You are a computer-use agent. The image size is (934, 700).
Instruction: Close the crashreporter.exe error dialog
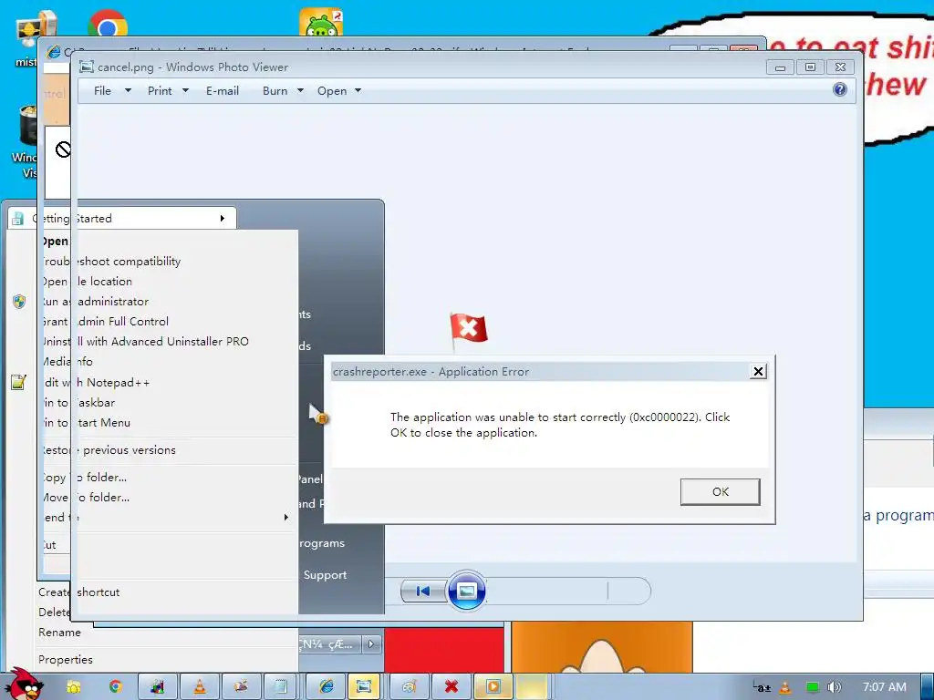pos(758,372)
